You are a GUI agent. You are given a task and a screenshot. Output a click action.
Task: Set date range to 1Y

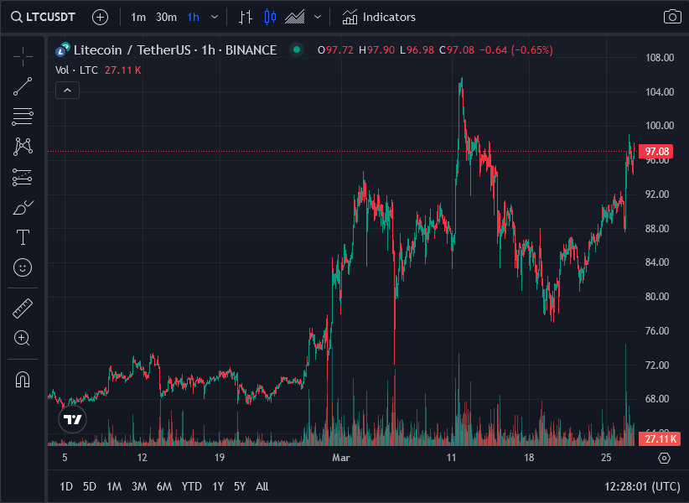218,487
